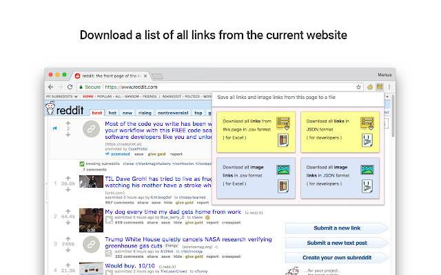Expand the NASA post share button

point(109,254)
